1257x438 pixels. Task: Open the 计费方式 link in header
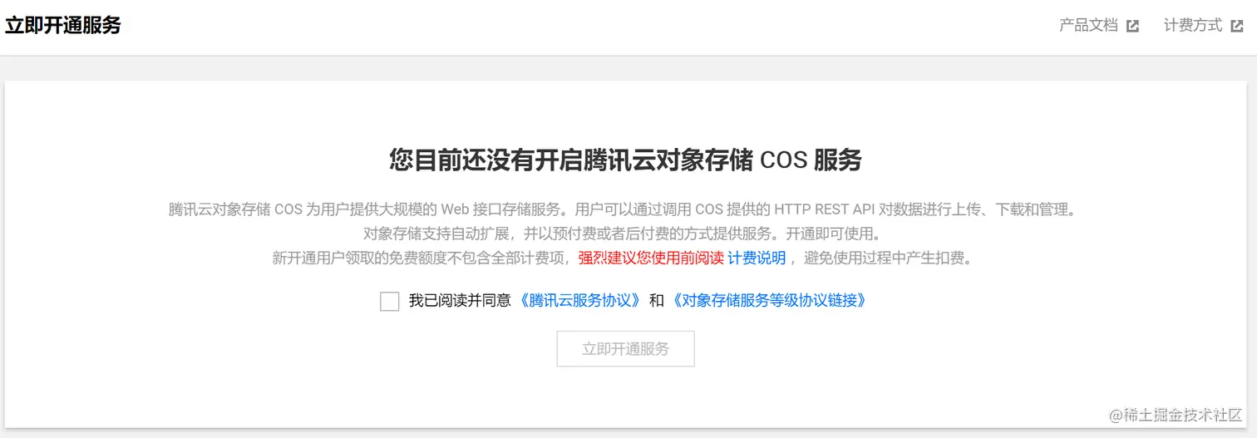click(x=1192, y=26)
